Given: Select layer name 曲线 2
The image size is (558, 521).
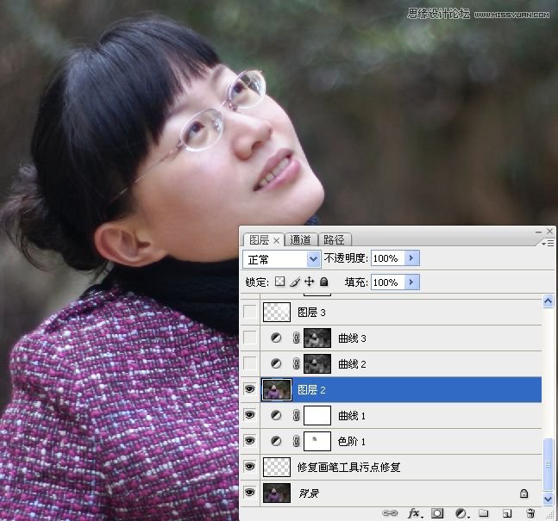Looking at the screenshot, I should [x=352, y=364].
